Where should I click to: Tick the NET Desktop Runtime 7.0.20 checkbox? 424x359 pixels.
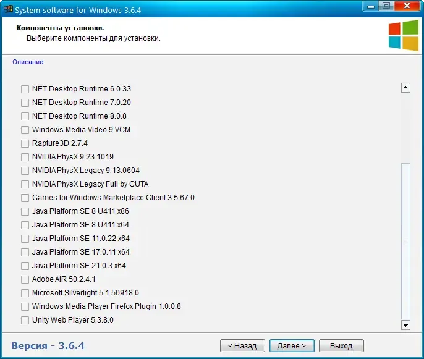coord(25,103)
